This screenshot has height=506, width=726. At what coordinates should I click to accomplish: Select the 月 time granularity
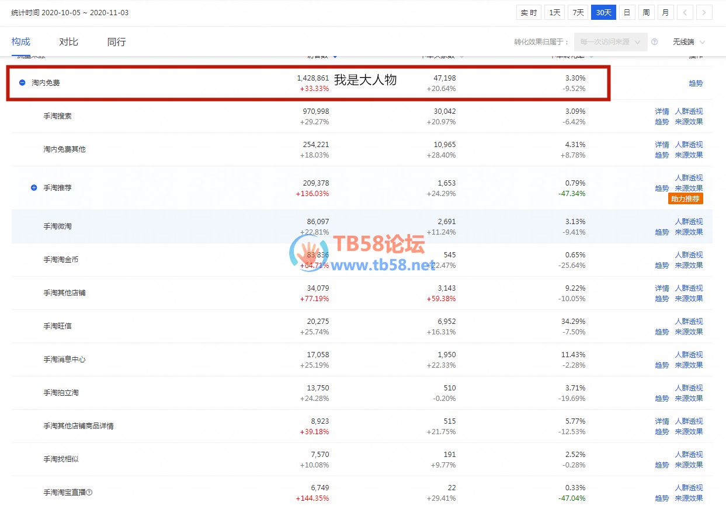click(x=665, y=12)
